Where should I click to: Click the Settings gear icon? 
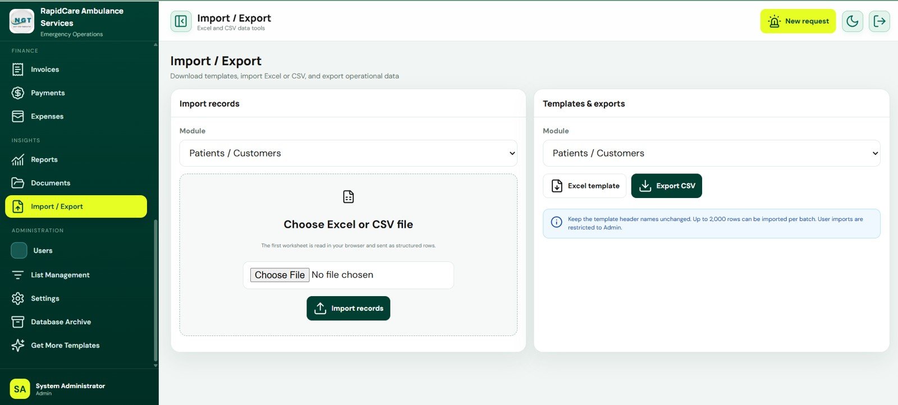(18, 298)
